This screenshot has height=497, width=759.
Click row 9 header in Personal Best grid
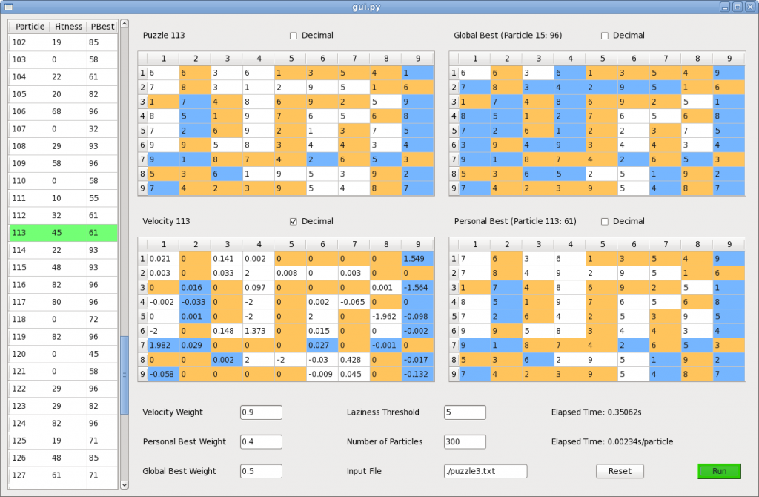click(x=454, y=375)
